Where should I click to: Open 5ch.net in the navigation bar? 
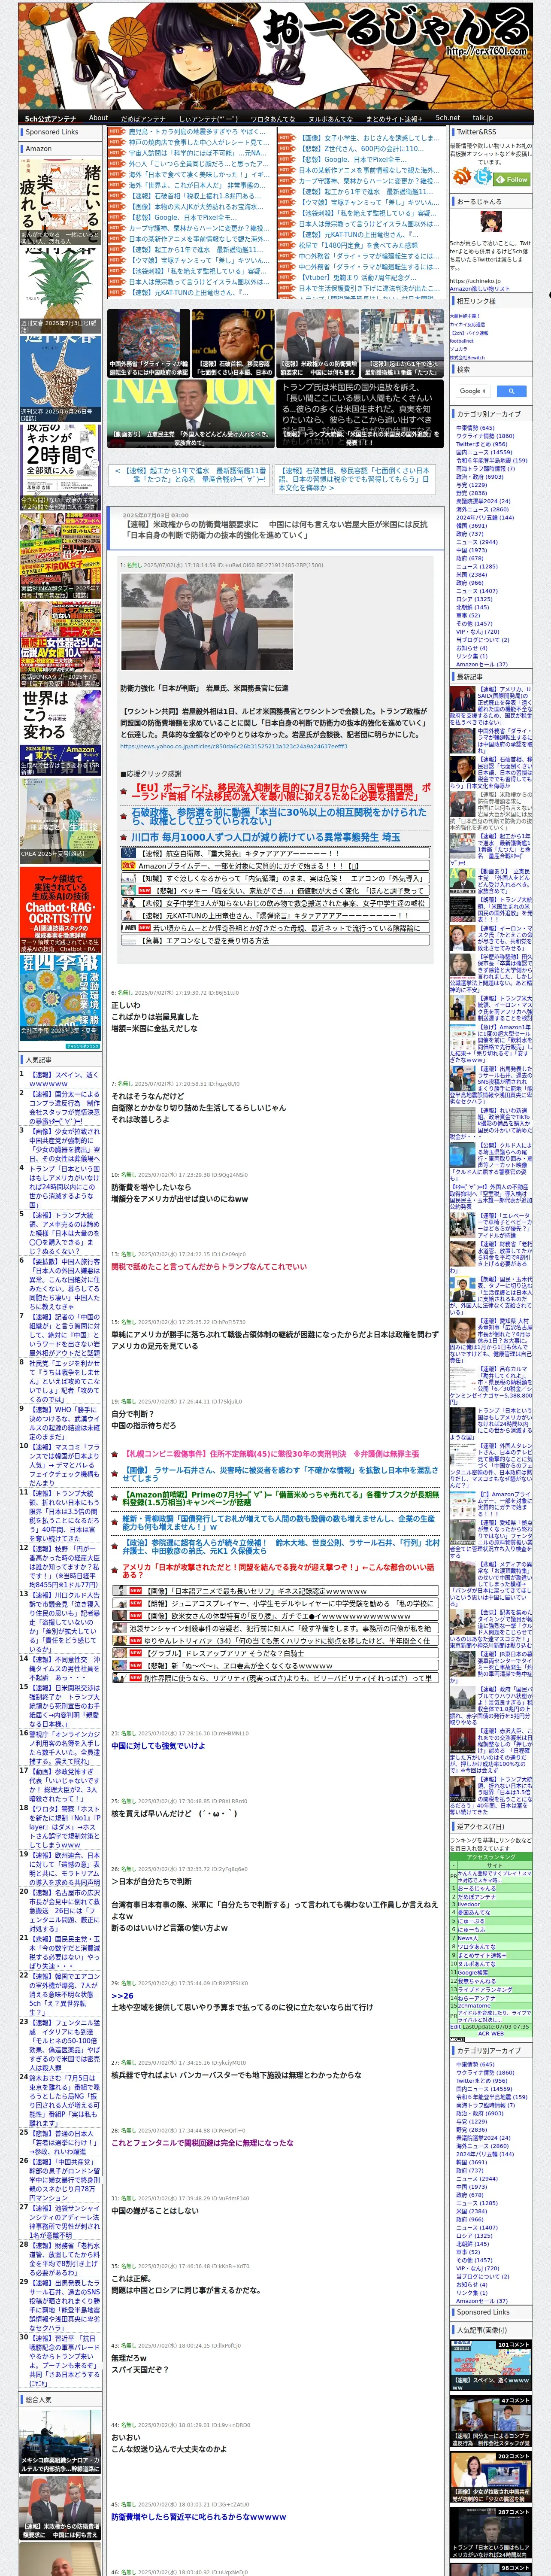[x=448, y=118]
